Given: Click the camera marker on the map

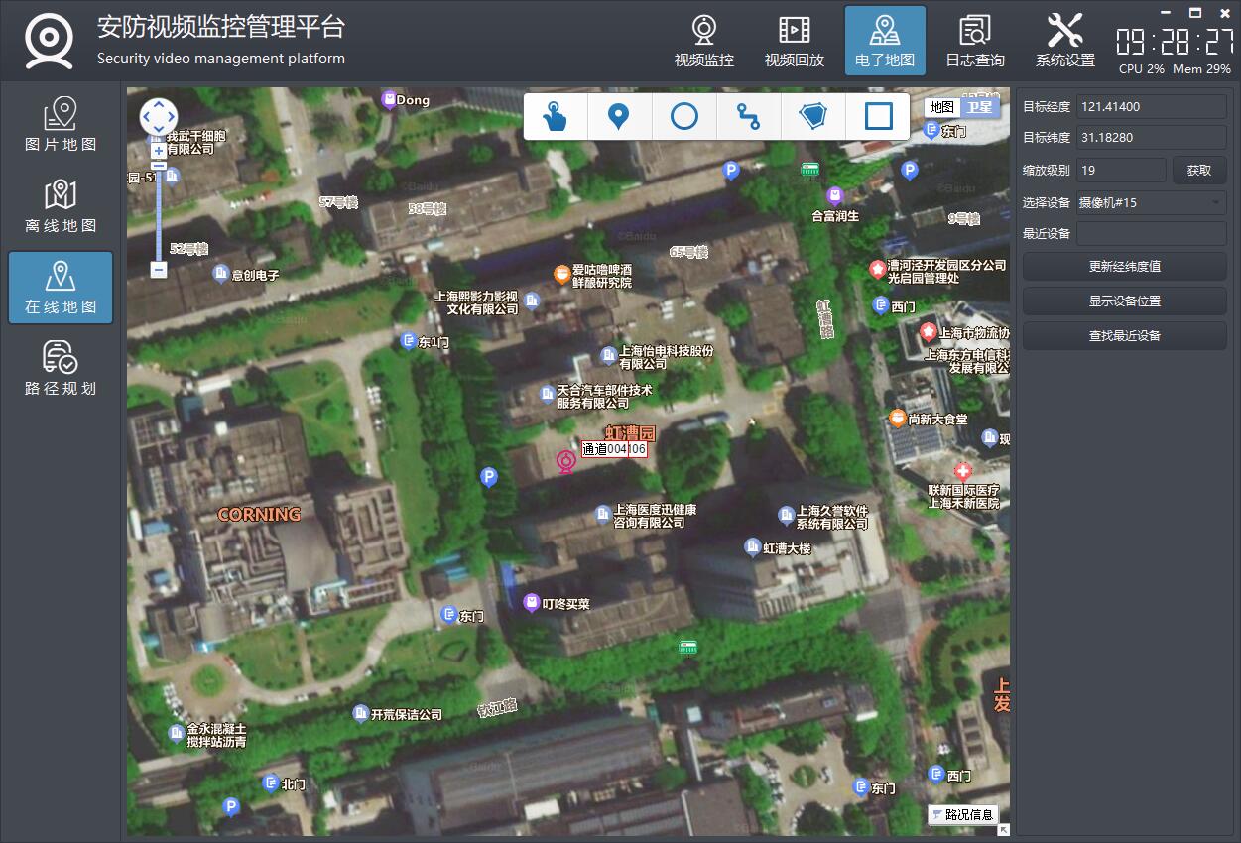Looking at the screenshot, I should coord(565,461).
